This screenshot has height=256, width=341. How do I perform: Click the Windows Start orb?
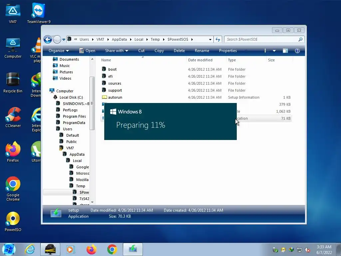(8, 249)
